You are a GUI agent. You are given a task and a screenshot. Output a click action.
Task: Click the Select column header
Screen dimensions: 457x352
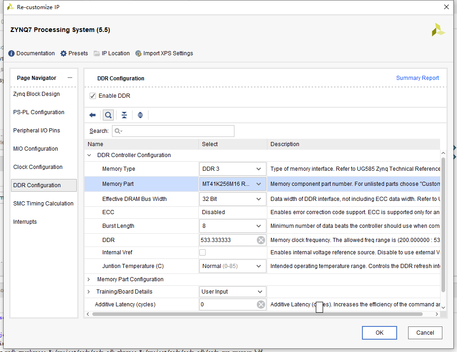(x=233, y=144)
